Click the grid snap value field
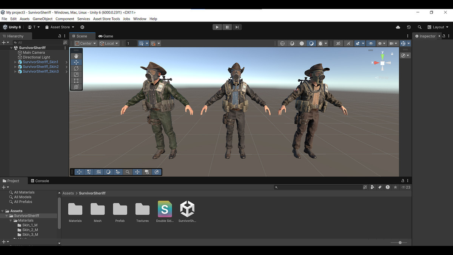The width and height of the screenshot is (453, 255). tap(131, 43)
